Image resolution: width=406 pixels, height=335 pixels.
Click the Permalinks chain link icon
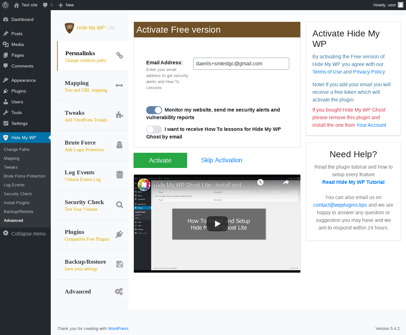[120, 55]
